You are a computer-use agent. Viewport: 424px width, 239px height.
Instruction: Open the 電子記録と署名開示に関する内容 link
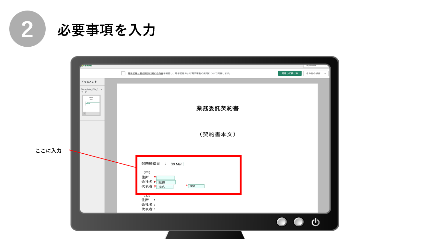click(145, 73)
